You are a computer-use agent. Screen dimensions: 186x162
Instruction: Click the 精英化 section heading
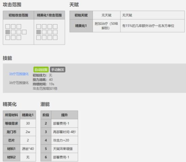coord(10,104)
